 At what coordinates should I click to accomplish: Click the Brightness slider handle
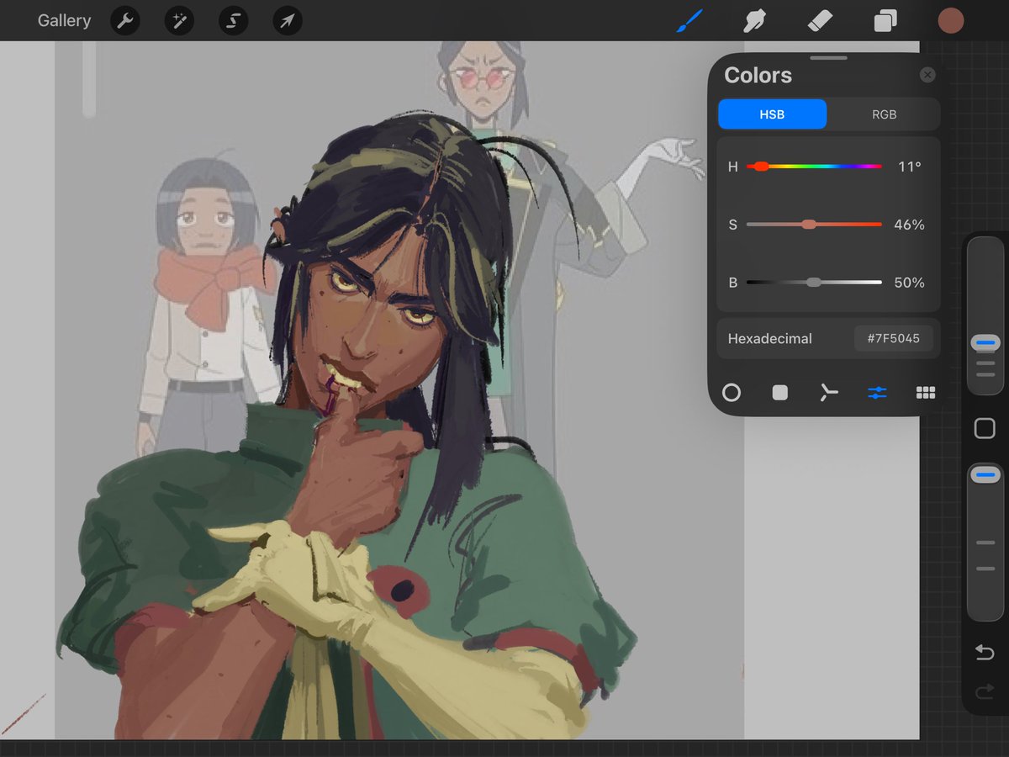(x=814, y=283)
